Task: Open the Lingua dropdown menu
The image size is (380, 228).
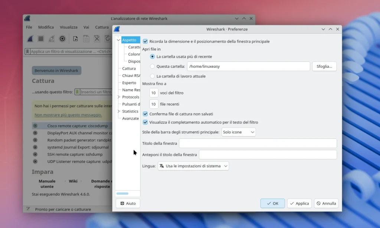Action: tap(193, 166)
